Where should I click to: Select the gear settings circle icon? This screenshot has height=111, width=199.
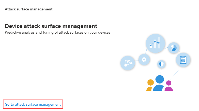click(x=144, y=60)
